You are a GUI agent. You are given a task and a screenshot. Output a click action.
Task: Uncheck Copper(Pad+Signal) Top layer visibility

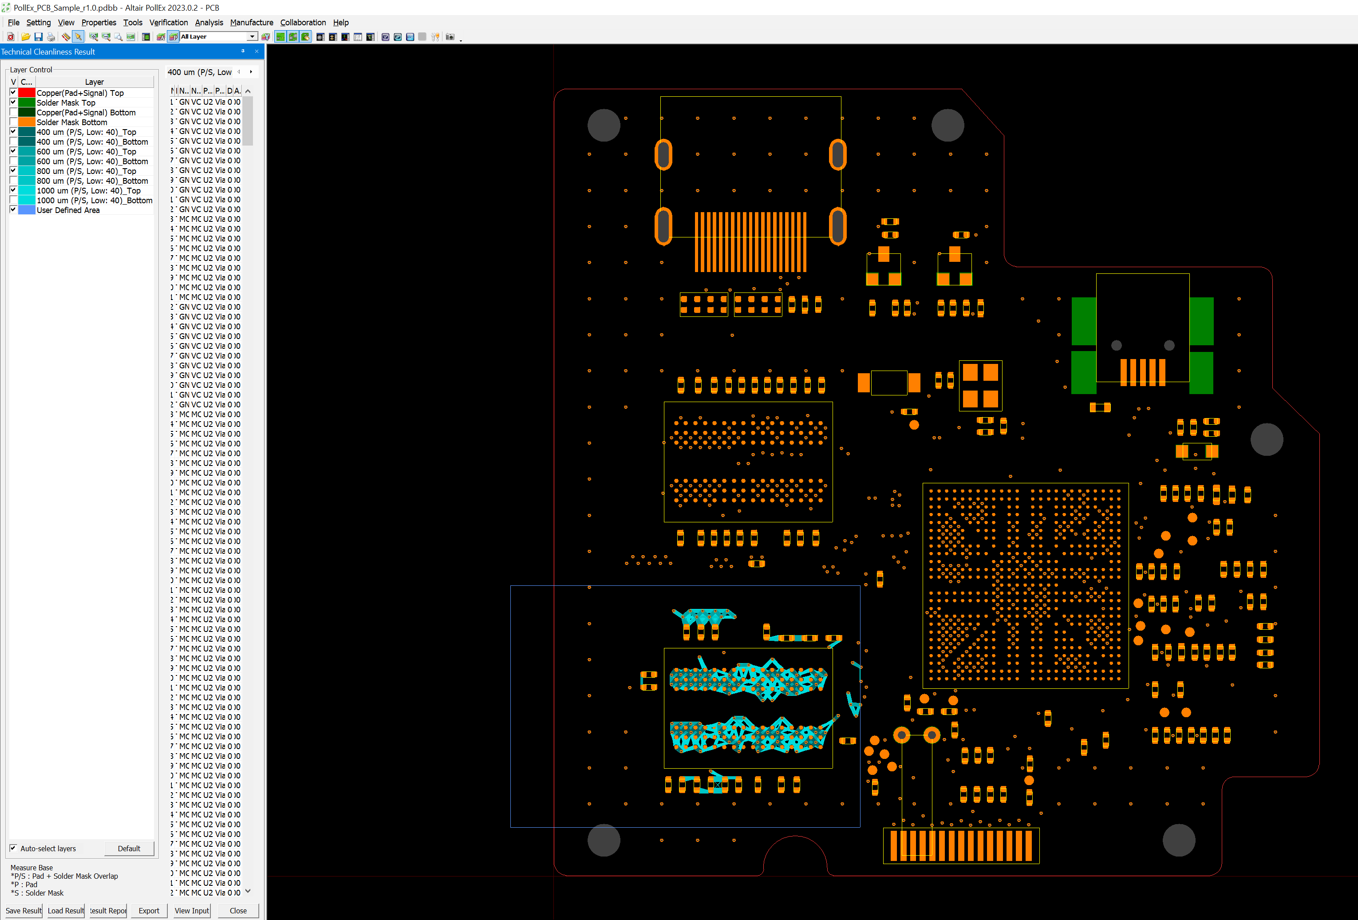point(13,92)
